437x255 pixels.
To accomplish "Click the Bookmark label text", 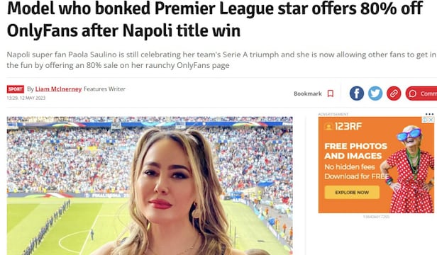I will (308, 93).
